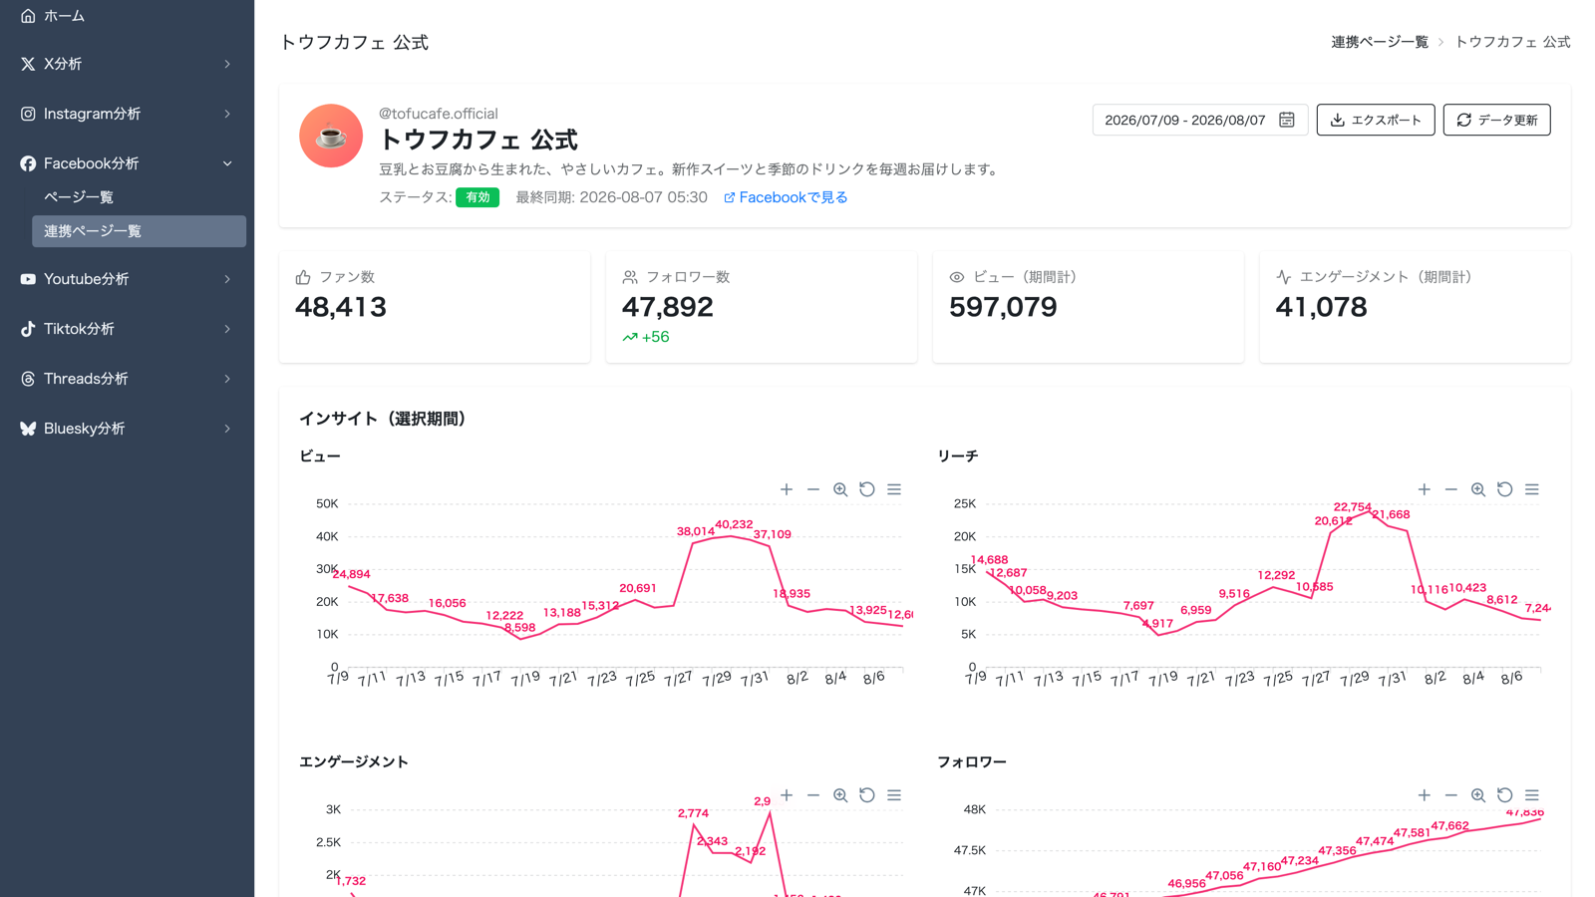Click the X logo icon in sidebar
Screen dimensions: 1595x897
point(28,64)
